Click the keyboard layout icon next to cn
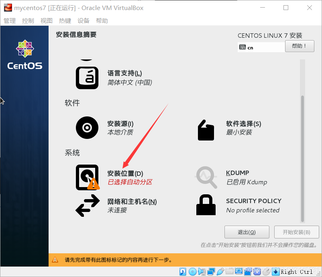The height and width of the screenshot is (277, 322). pyautogui.click(x=243, y=47)
